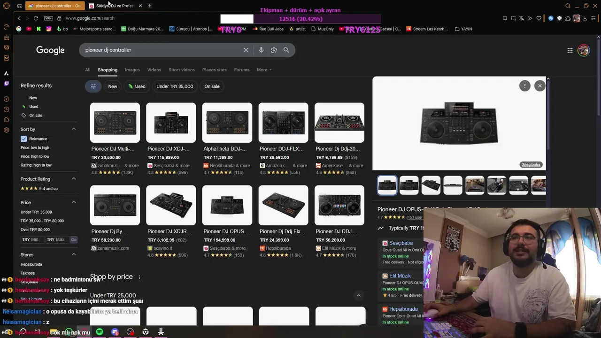Open the More search dropdown

264,70
